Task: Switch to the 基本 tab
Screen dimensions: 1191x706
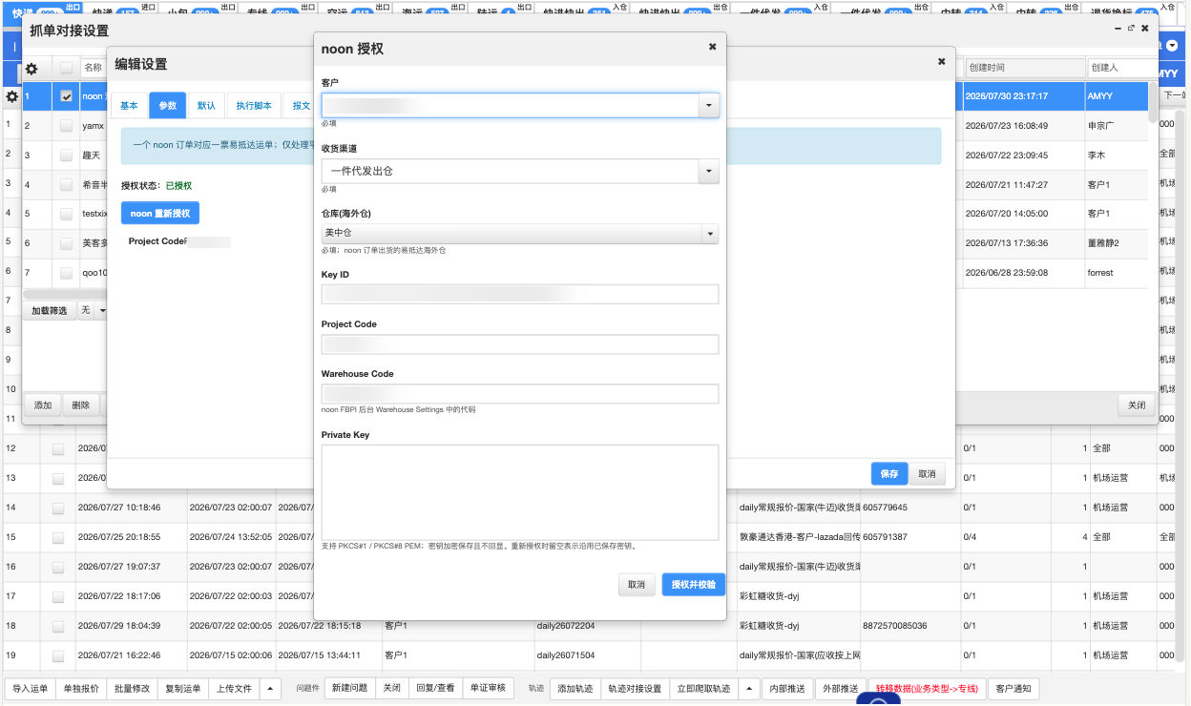Action: 129,106
